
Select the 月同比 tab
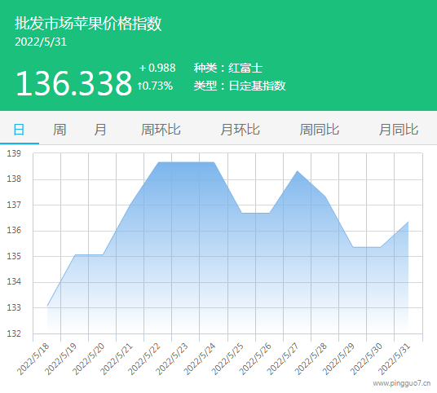click(399, 130)
